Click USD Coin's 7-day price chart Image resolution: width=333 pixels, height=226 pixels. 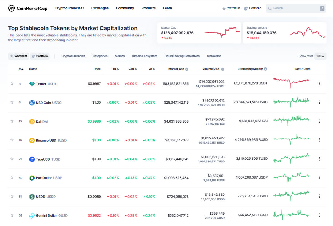click(291, 101)
